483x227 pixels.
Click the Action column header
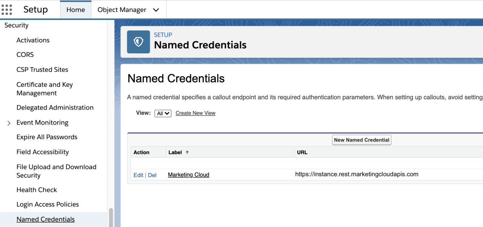coord(142,152)
